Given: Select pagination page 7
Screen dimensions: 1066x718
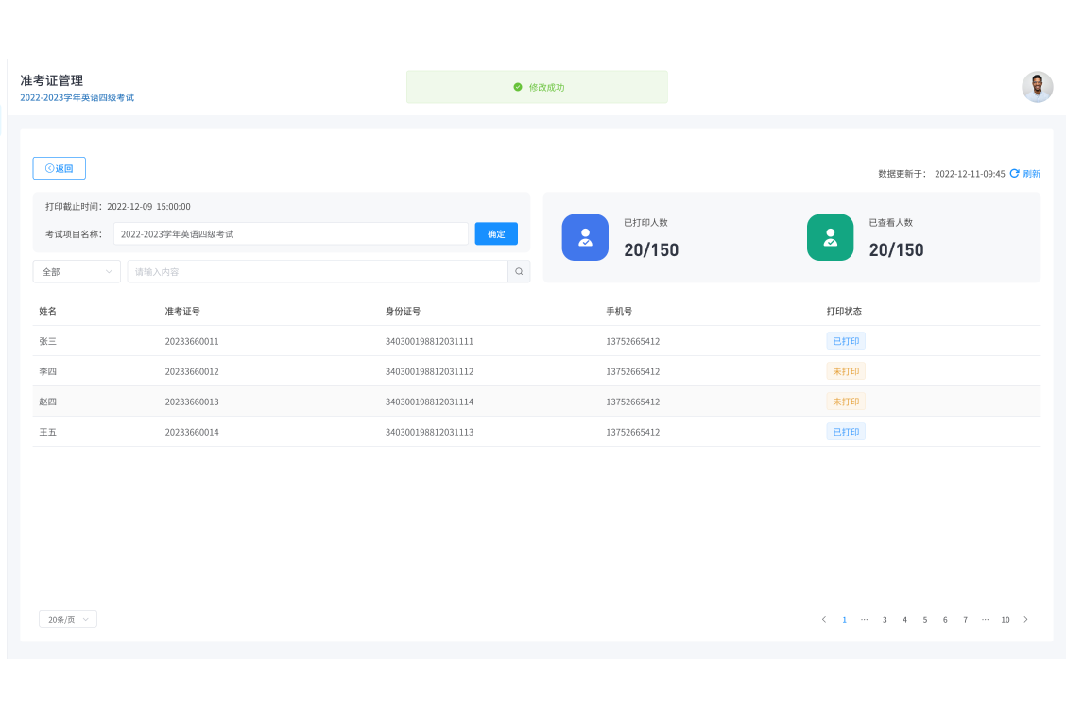Looking at the screenshot, I should pyautogui.click(x=966, y=620).
